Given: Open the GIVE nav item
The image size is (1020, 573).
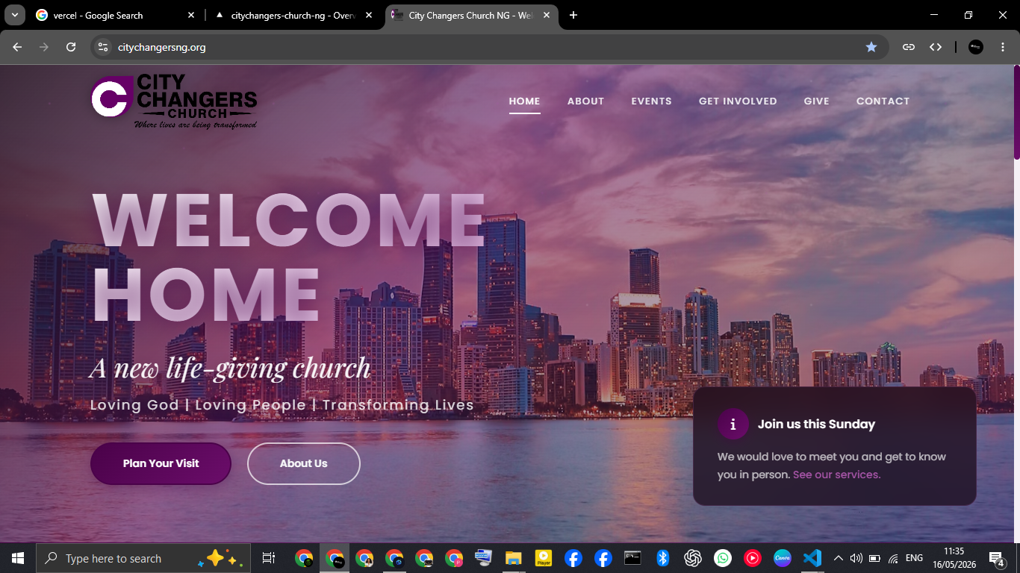Looking at the screenshot, I should click(817, 101).
